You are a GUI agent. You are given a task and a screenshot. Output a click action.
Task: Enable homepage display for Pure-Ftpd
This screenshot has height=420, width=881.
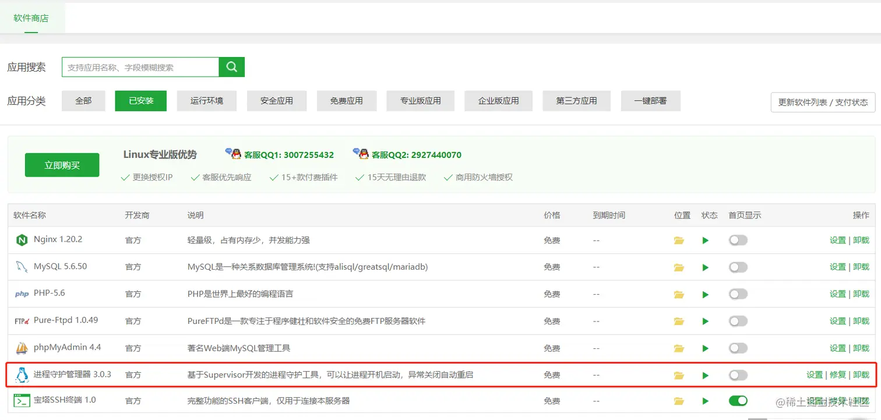pos(738,321)
